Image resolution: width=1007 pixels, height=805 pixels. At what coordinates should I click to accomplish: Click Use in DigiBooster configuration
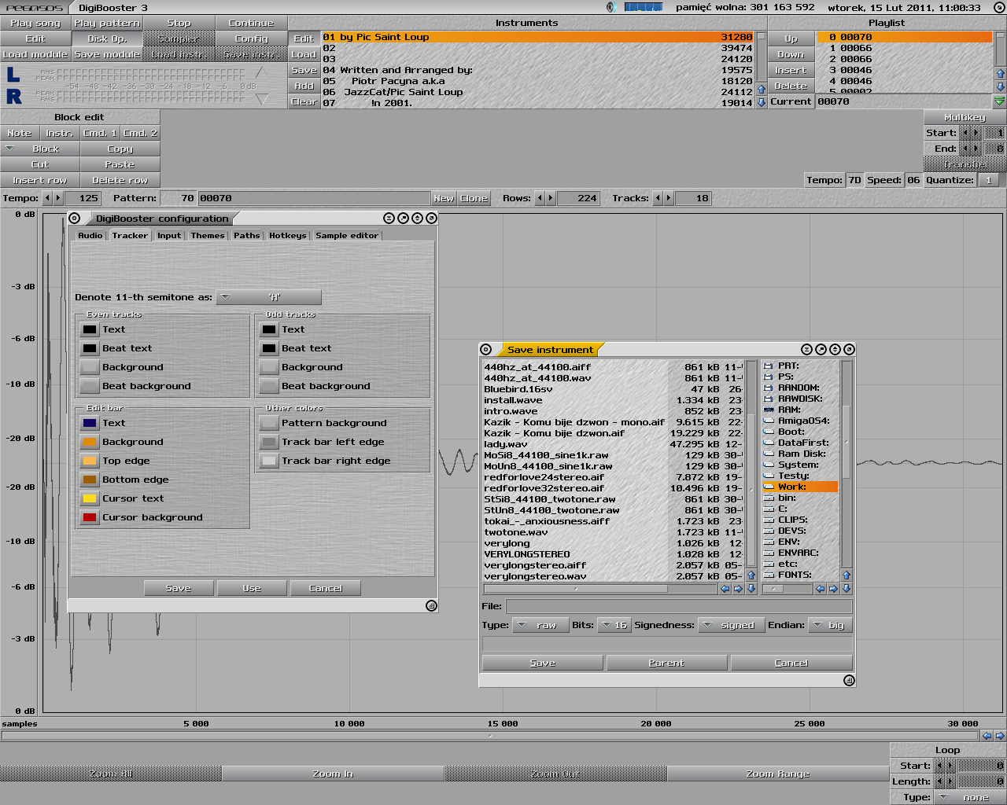pos(252,588)
